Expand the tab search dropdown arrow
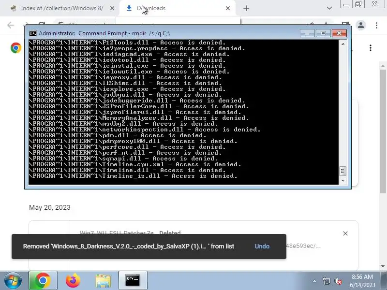Image resolution: width=387 pixels, height=290 pixels. 329,8
